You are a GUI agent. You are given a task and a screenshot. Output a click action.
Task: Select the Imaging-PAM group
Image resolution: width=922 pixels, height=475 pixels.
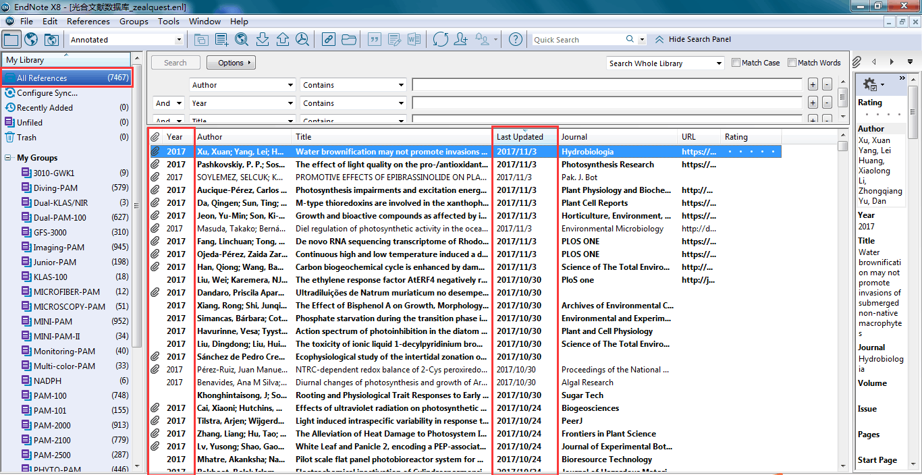pos(59,248)
